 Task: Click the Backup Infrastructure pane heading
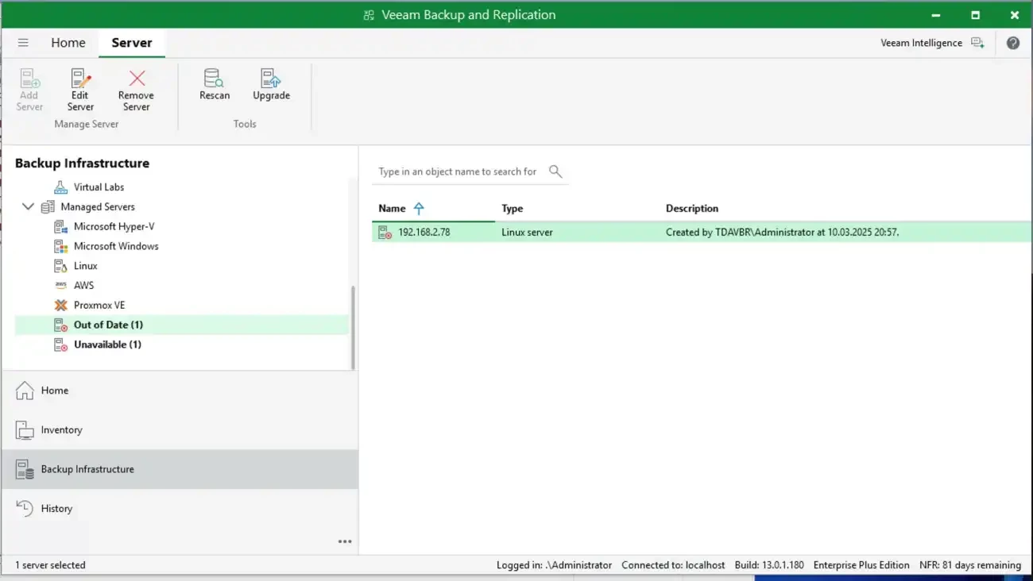click(x=82, y=164)
